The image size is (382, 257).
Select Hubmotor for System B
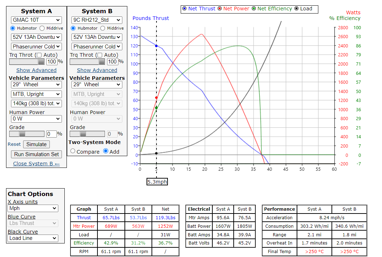(73, 28)
